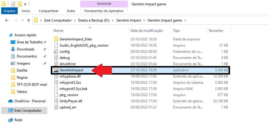Image resolution: width=269 pixels, height=135 pixels.
Task: Select the Audio_English(US)_pkg_version file icon
Action: [56, 45]
